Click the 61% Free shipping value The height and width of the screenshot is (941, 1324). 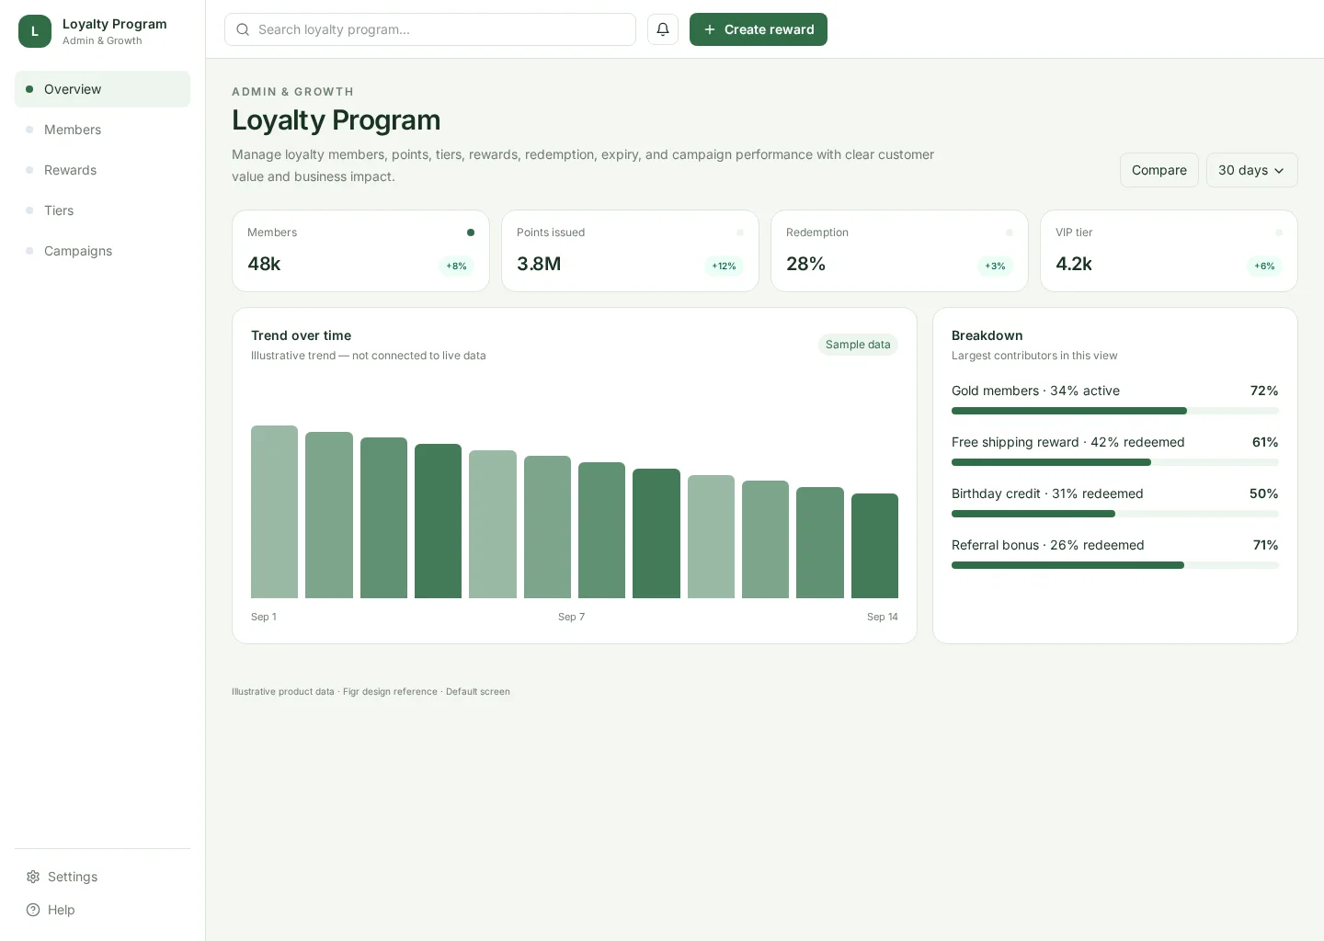1265,442
